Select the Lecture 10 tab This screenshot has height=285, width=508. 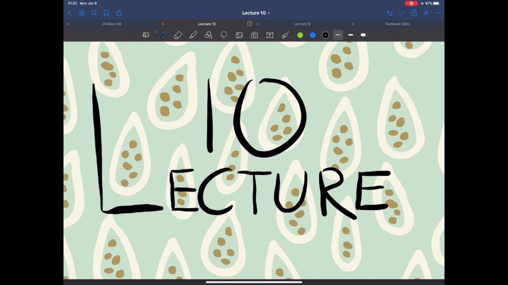click(x=207, y=24)
